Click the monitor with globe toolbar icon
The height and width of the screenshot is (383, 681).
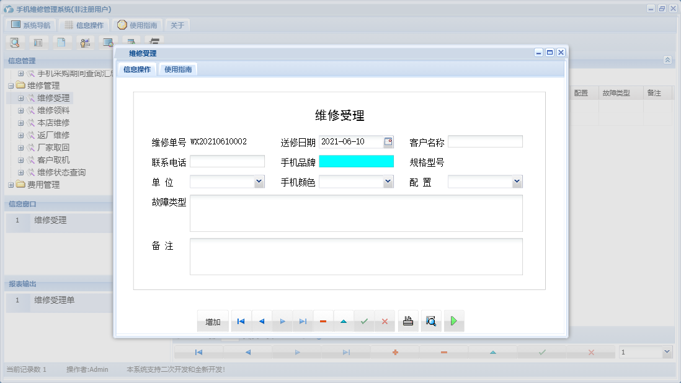point(108,43)
